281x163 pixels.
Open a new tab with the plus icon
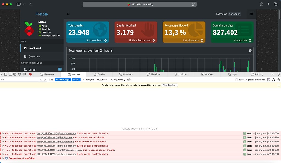click(x=268, y=4)
